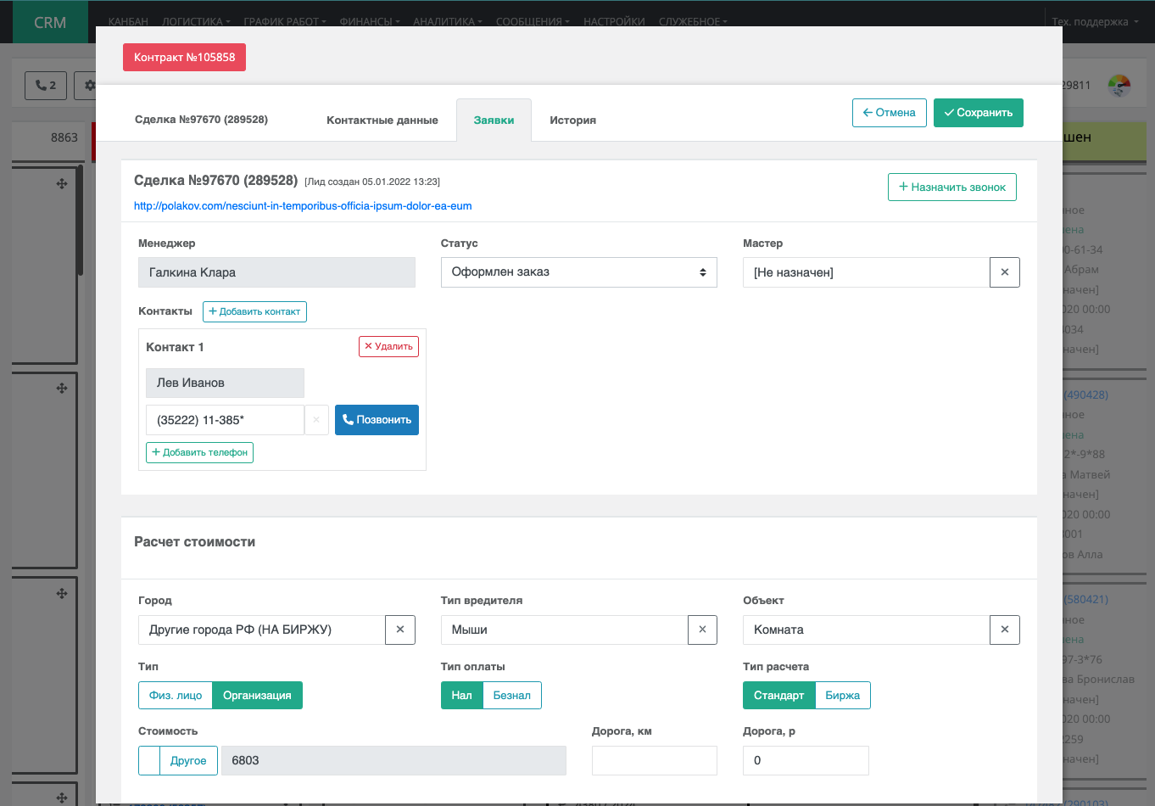Viewport: 1155px width, 806px height.
Task: Click the phone calls icon showing 2
Action: [46, 86]
